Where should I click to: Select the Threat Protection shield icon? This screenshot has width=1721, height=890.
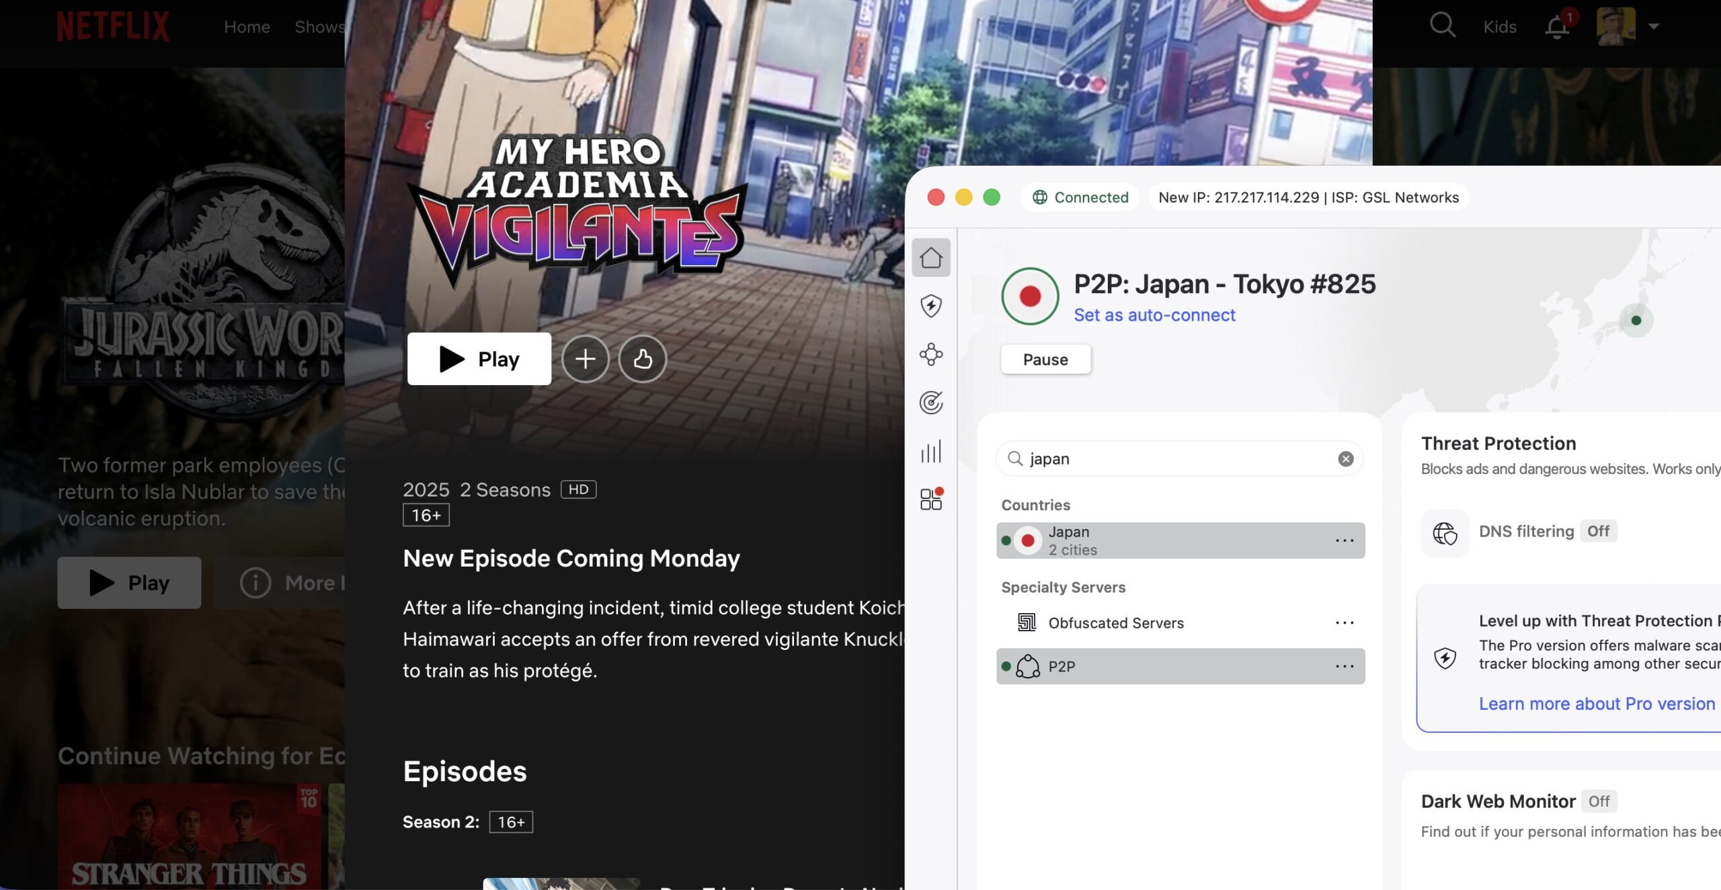click(932, 306)
